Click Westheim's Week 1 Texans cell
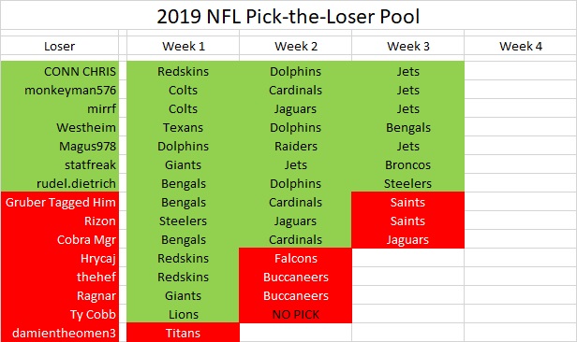577x342 pixels. click(184, 127)
